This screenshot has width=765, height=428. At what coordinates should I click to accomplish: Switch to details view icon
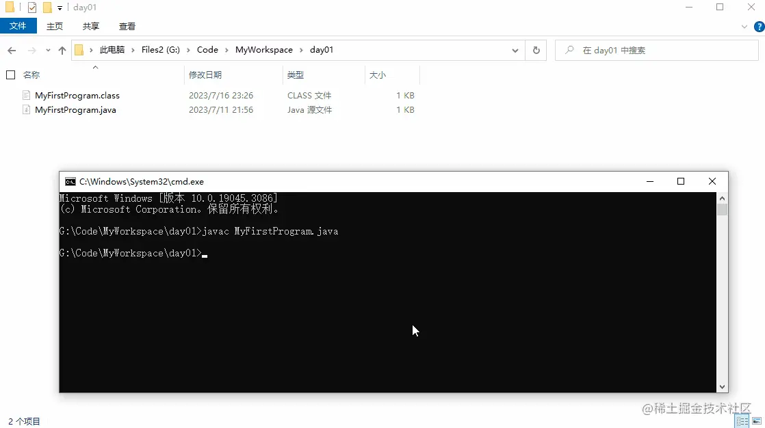(x=742, y=422)
